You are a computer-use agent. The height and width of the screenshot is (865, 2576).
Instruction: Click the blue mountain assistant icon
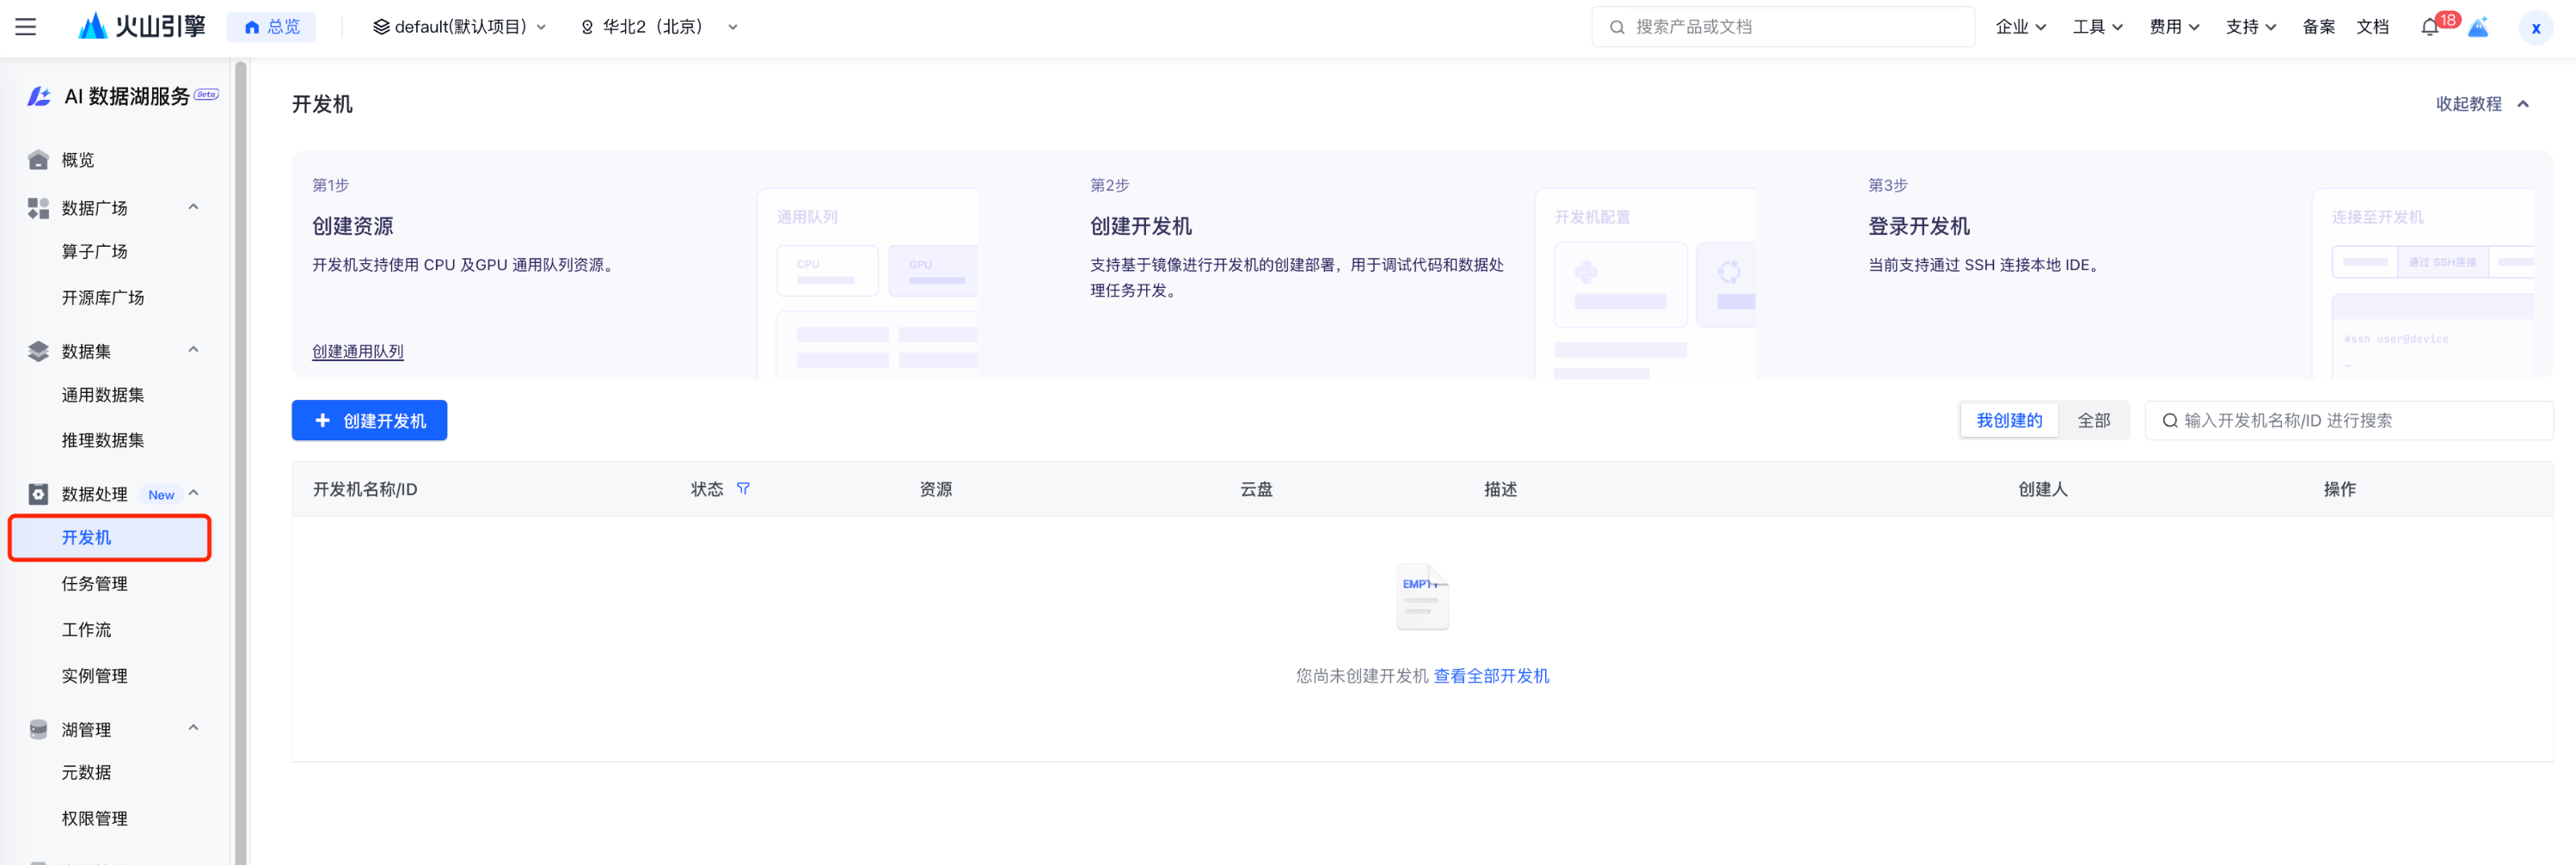[2478, 27]
